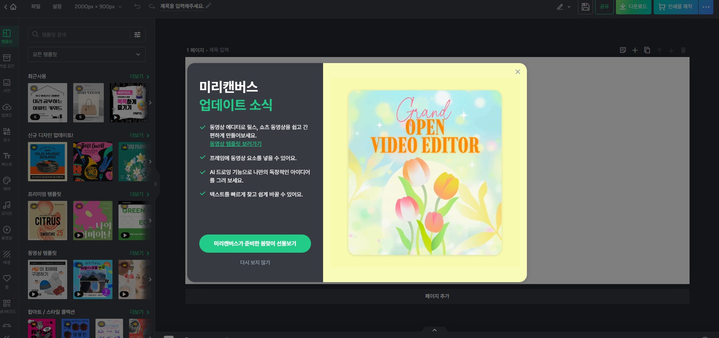Duplicate the page with copy icon
This screenshot has height=338, width=719.
[x=647, y=50]
